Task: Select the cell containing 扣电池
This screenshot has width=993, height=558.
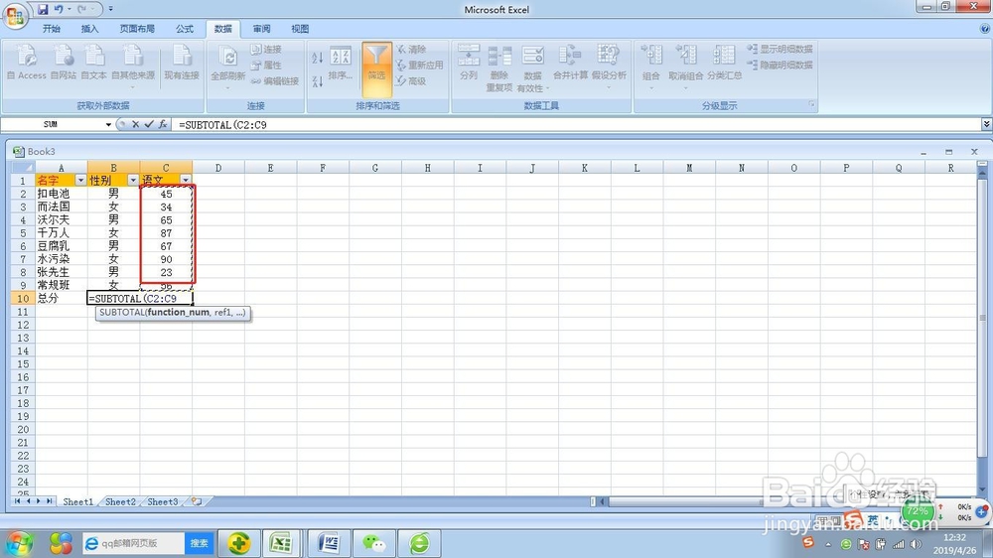Action: [x=62, y=194]
